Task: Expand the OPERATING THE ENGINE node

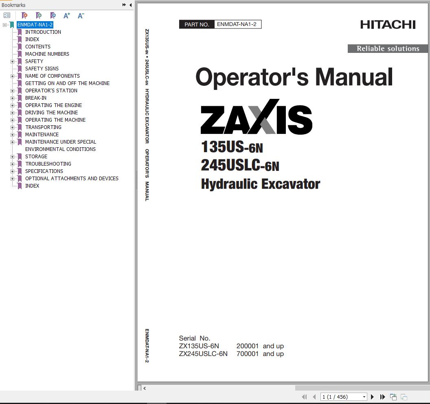Action: (12, 105)
